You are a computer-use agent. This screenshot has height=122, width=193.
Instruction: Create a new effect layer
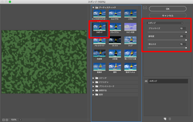tap(165, 119)
